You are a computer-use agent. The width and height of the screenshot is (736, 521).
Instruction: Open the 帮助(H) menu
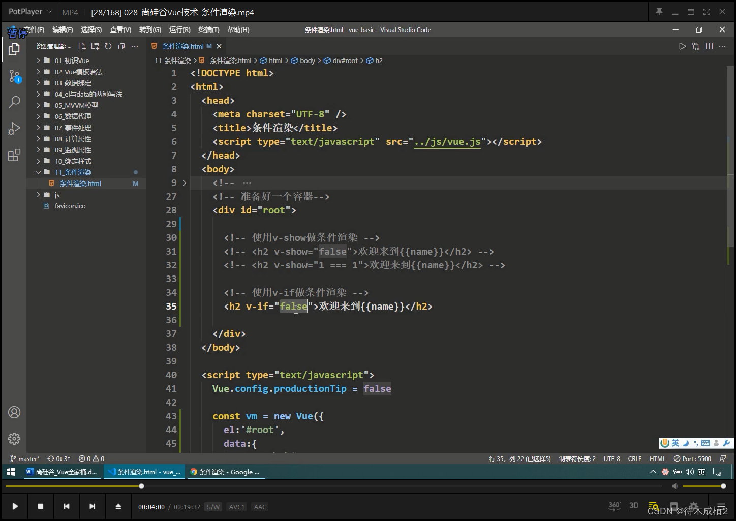(x=238, y=30)
